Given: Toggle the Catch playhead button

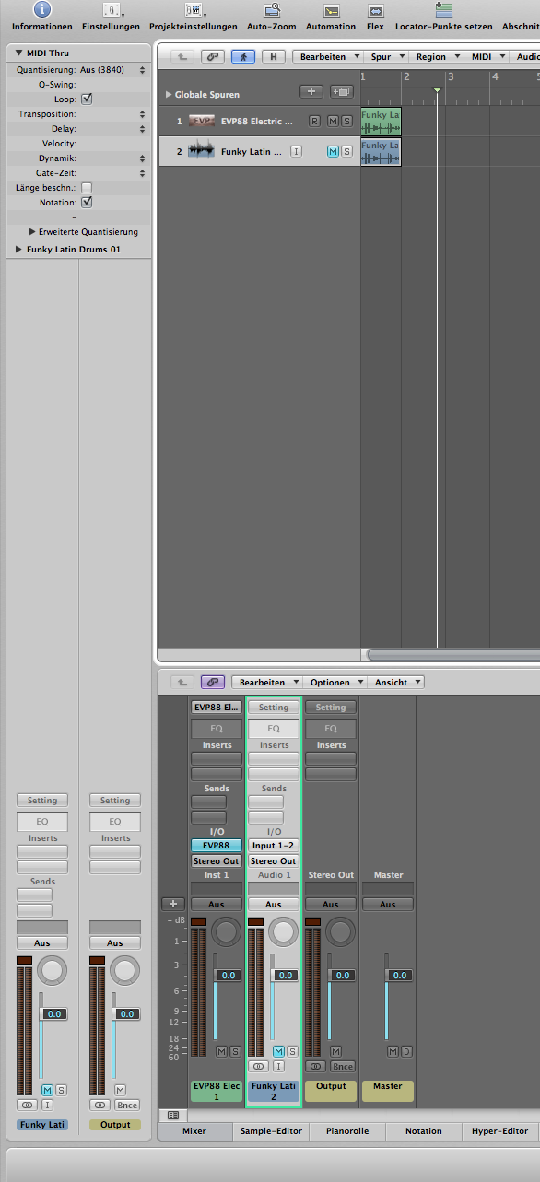Looking at the screenshot, I should pos(243,56).
